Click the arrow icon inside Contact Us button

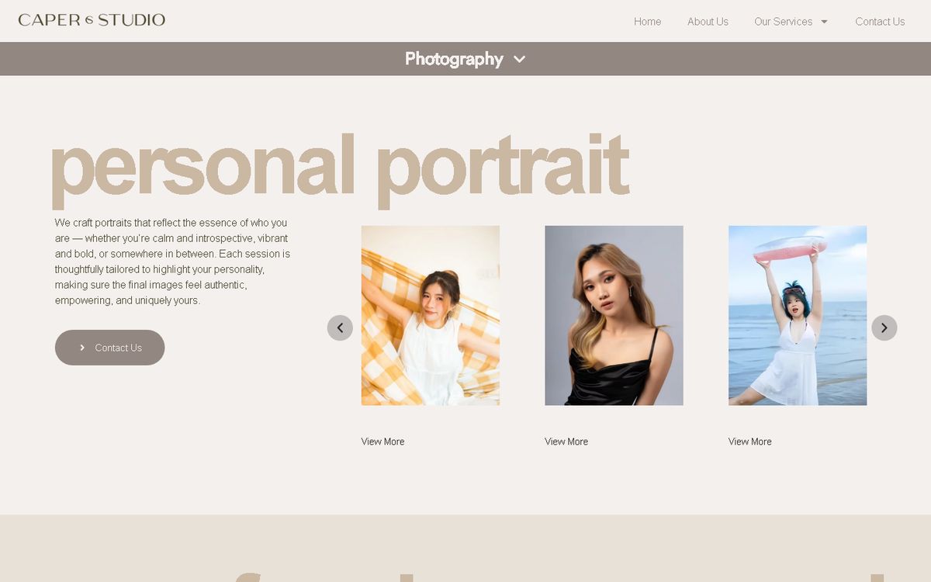tap(82, 348)
